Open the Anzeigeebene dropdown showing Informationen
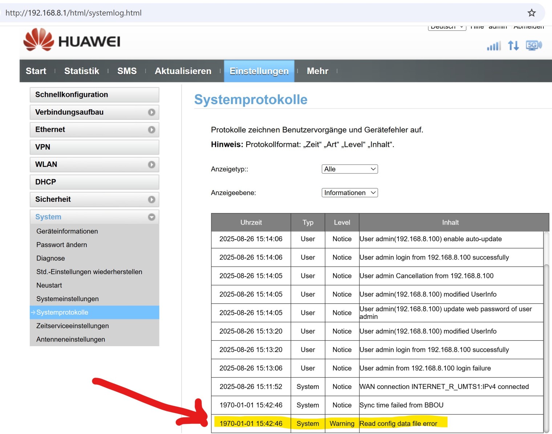This screenshot has height=434, width=552. tap(349, 193)
